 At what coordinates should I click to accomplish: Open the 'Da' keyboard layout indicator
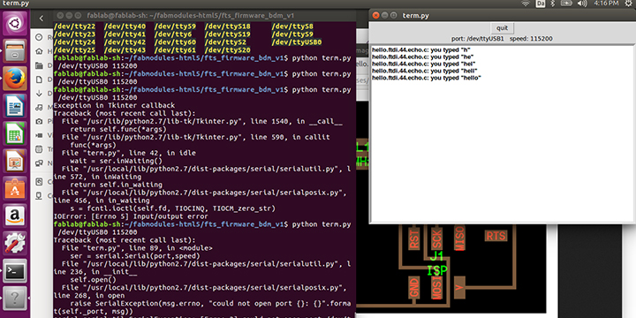click(x=541, y=4)
